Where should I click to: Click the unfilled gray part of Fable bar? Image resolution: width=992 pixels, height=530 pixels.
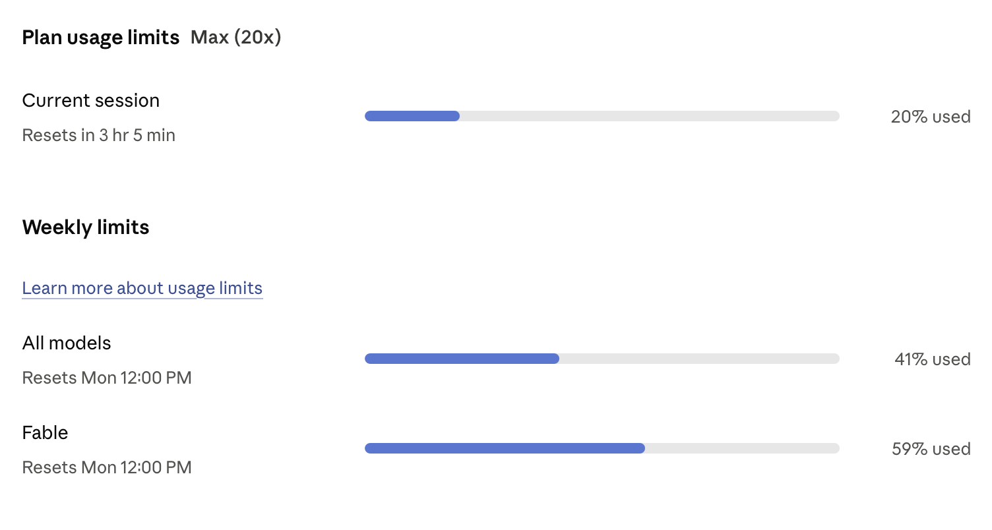point(742,448)
